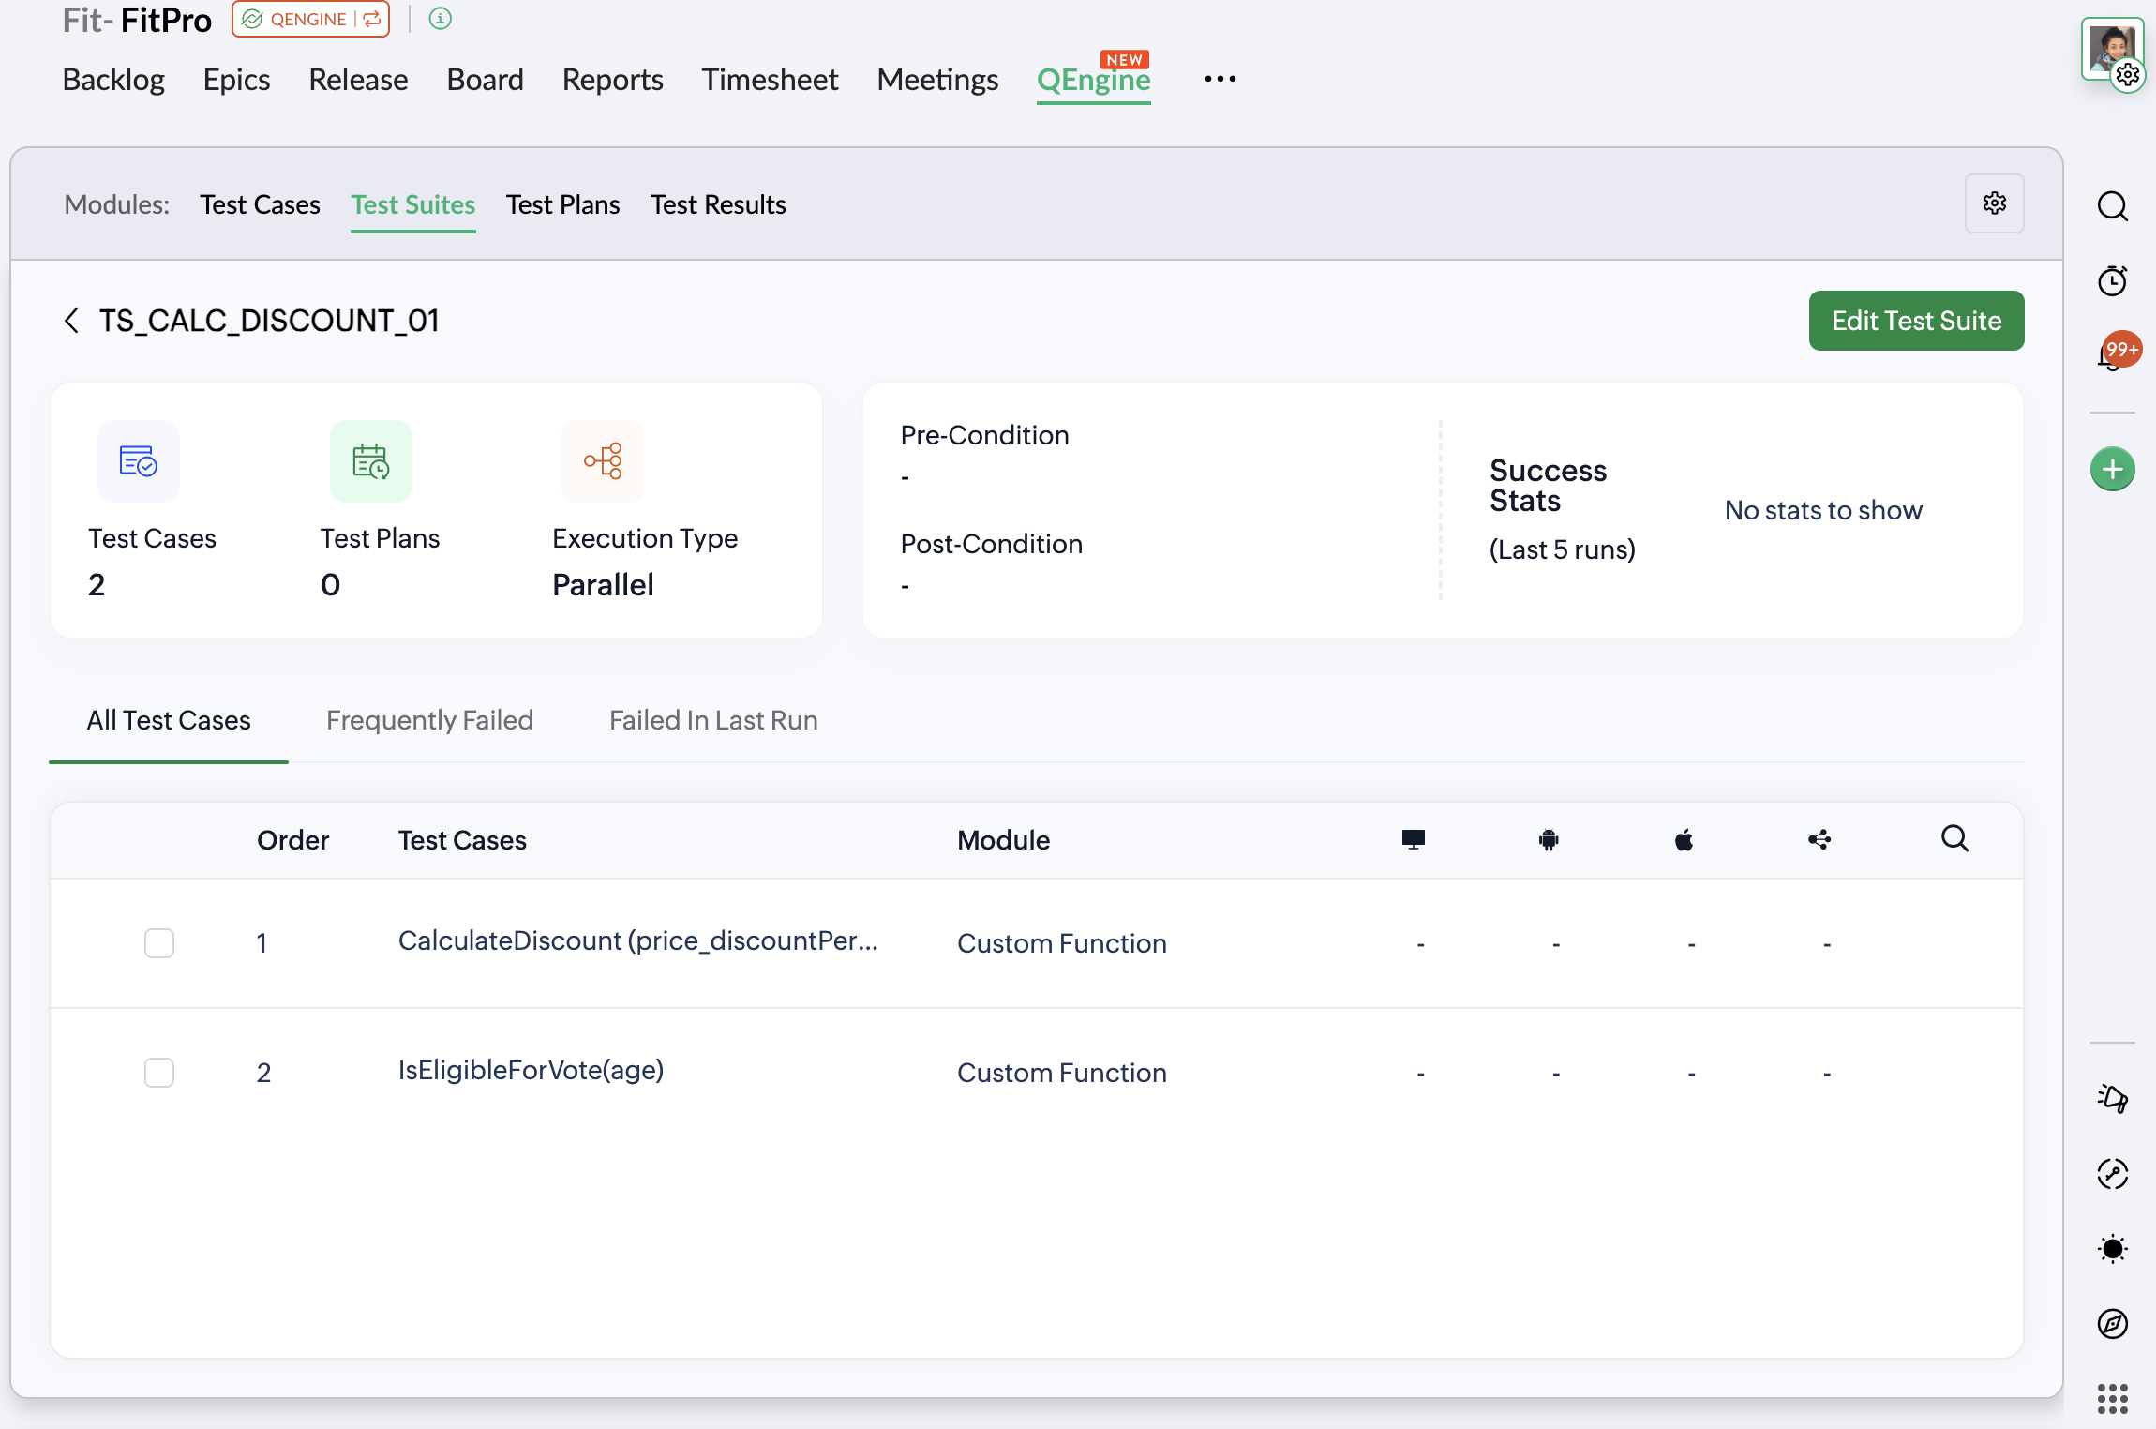
Task: Toggle the brightness theme sun icon
Action: point(2112,1248)
